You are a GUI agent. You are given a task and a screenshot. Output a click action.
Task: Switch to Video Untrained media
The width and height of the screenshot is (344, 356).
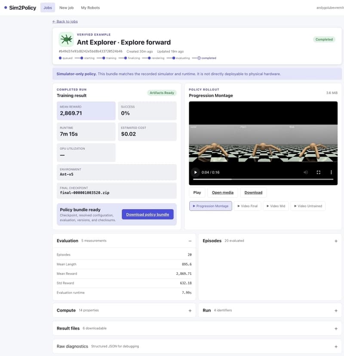[x=308, y=206]
